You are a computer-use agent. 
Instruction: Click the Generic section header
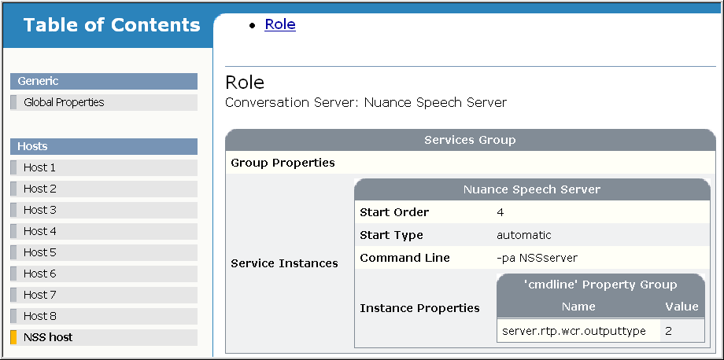(x=103, y=81)
